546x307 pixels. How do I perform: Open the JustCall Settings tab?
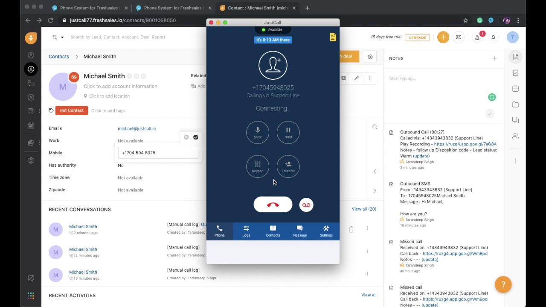[326, 231]
